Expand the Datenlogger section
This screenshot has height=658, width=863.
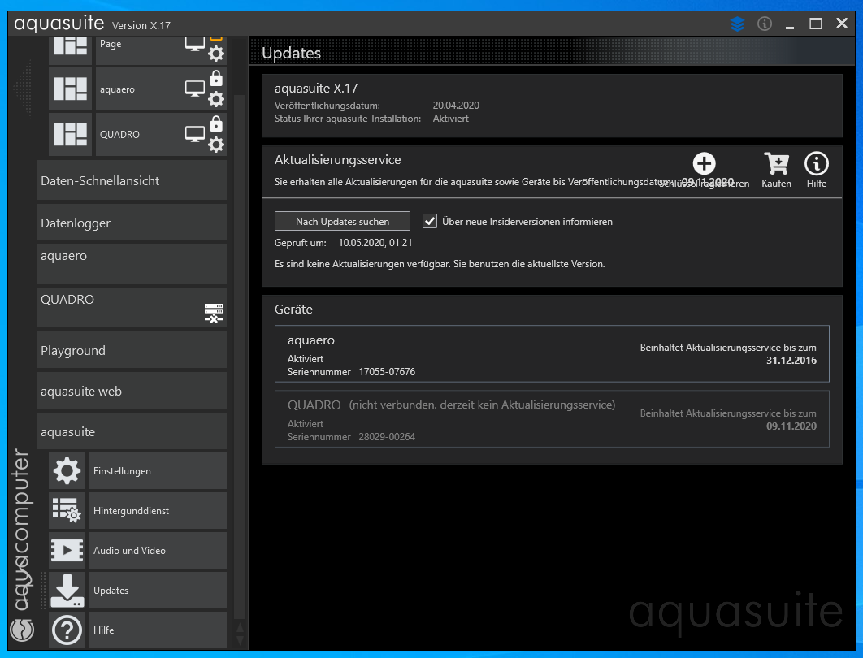pos(132,223)
